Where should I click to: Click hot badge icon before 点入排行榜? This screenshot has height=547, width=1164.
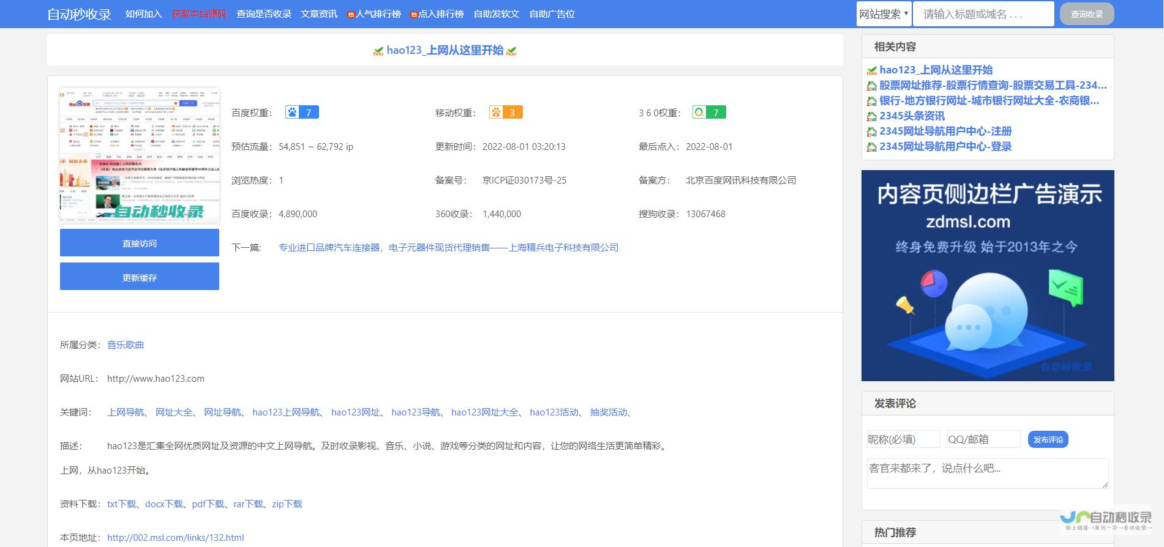click(x=414, y=15)
